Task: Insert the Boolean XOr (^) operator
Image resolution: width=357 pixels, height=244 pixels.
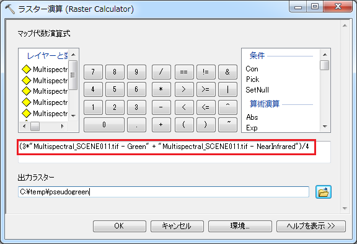Action: tap(227, 107)
